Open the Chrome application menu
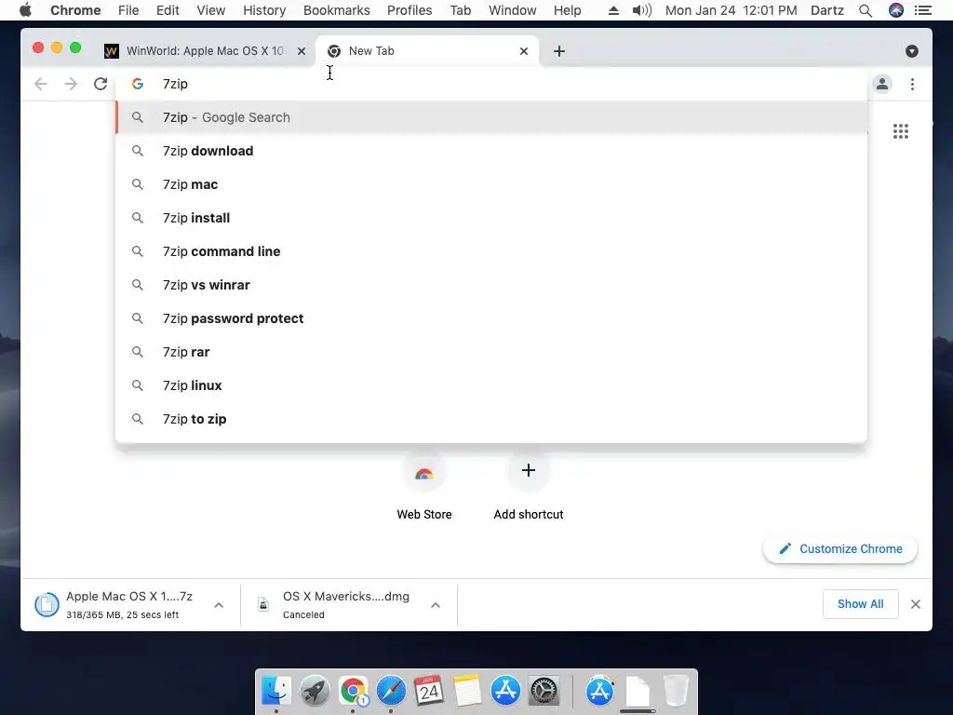 (x=75, y=10)
